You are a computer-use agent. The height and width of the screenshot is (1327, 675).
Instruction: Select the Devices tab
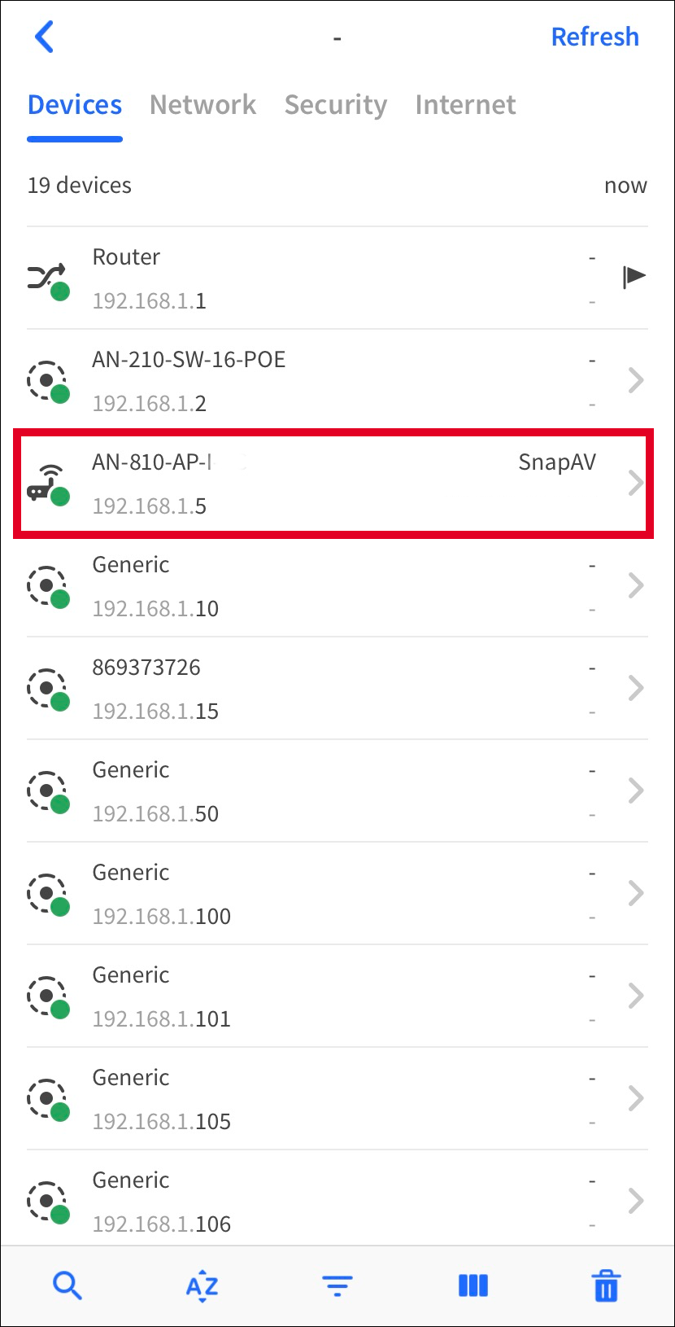[x=75, y=105]
